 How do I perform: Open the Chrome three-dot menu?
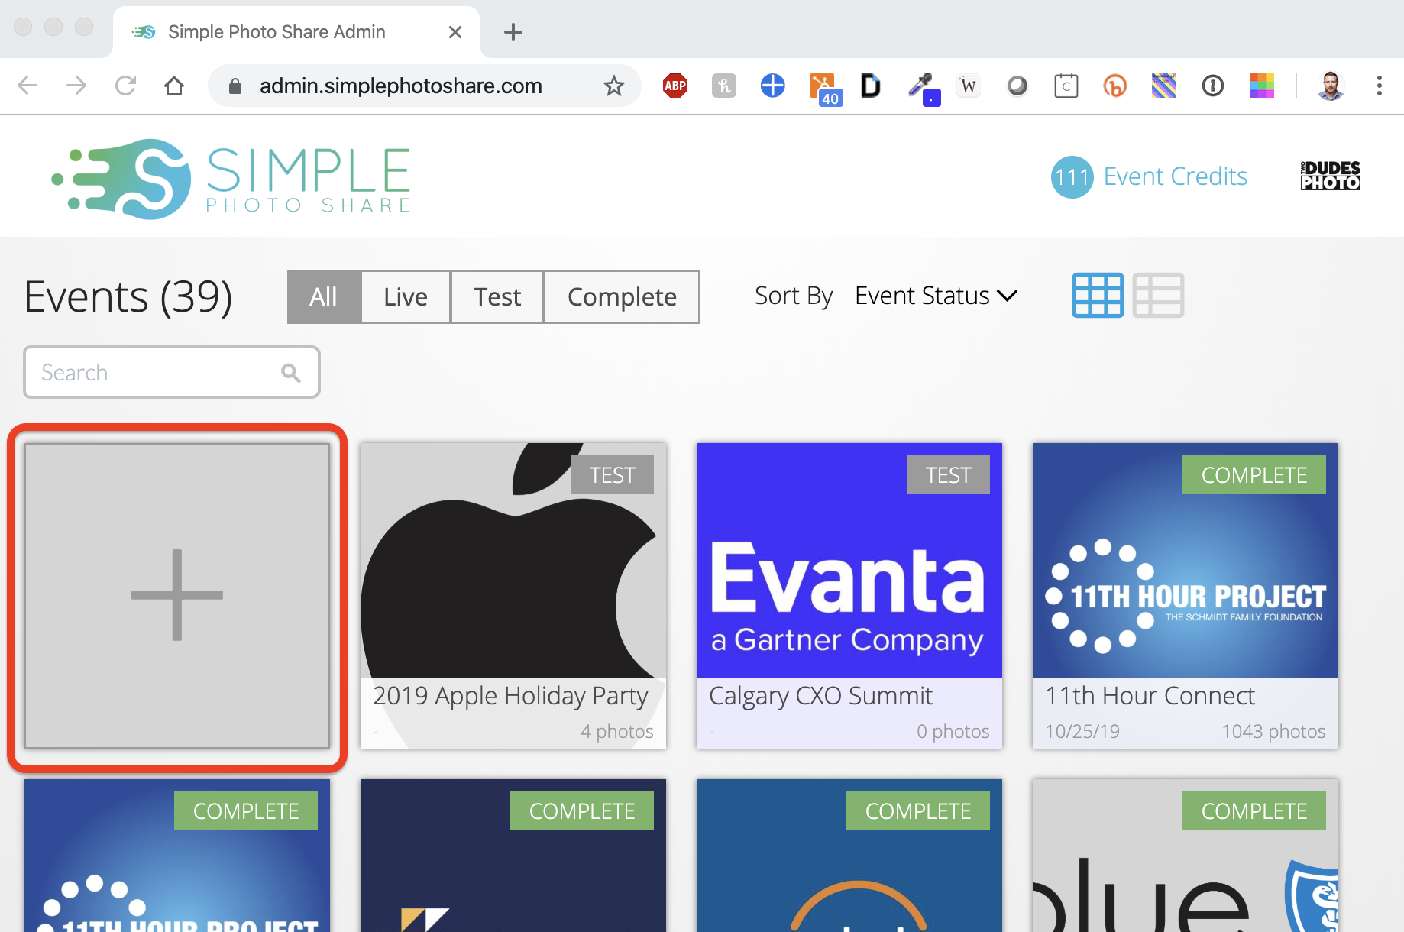tap(1380, 86)
